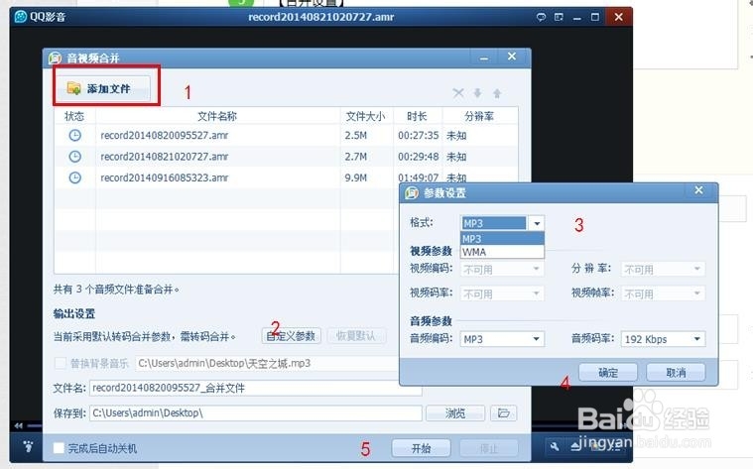The height and width of the screenshot is (469, 753).
Task: Open the 格式 format dropdown arrow
Action: 537,223
